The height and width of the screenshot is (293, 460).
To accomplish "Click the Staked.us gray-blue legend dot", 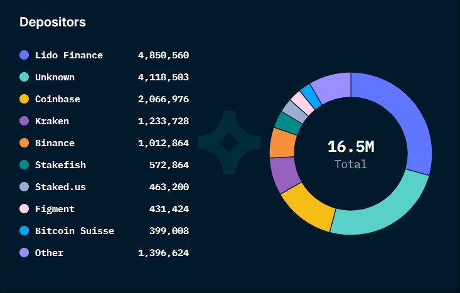I will (x=24, y=187).
